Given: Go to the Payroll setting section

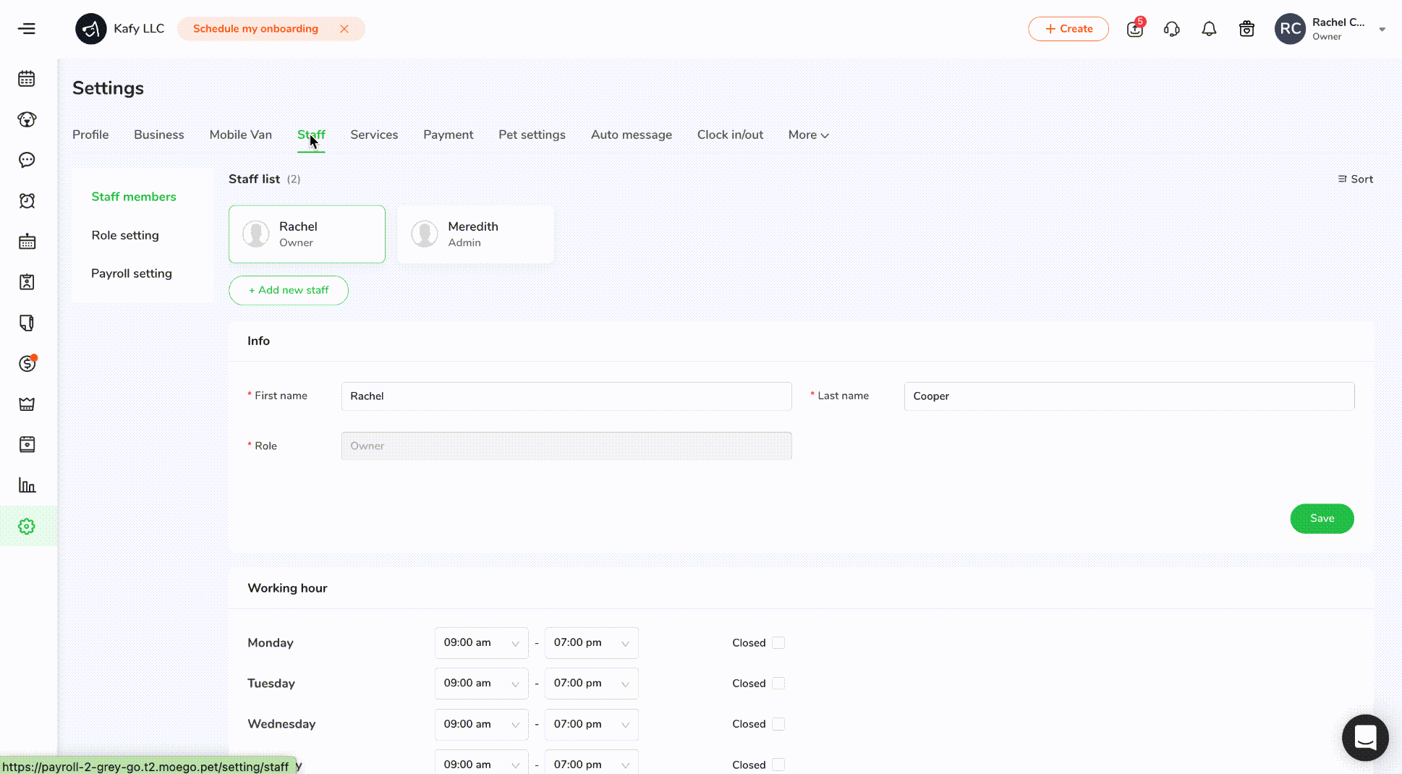Looking at the screenshot, I should pos(131,273).
